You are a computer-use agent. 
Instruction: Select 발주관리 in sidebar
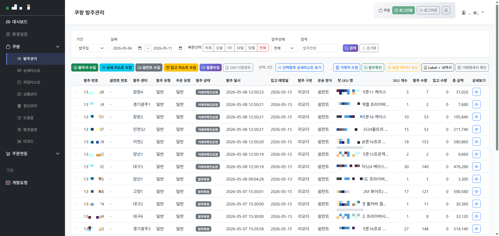pos(36,59)
